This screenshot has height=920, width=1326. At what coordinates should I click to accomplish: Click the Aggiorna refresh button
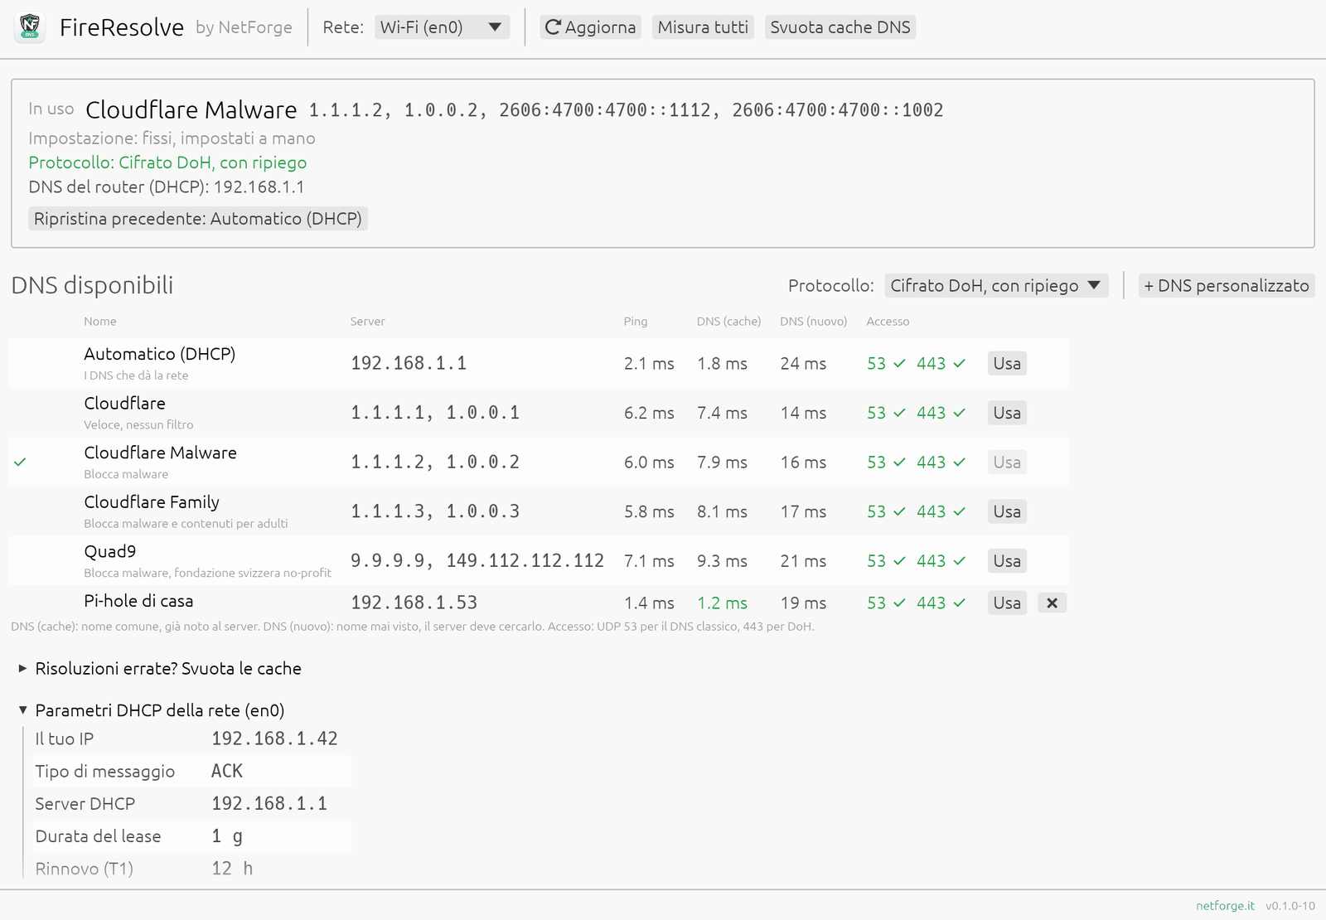click(590, 27)
